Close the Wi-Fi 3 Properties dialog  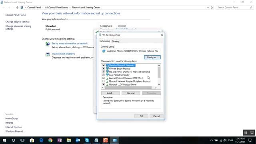point(162,35)
